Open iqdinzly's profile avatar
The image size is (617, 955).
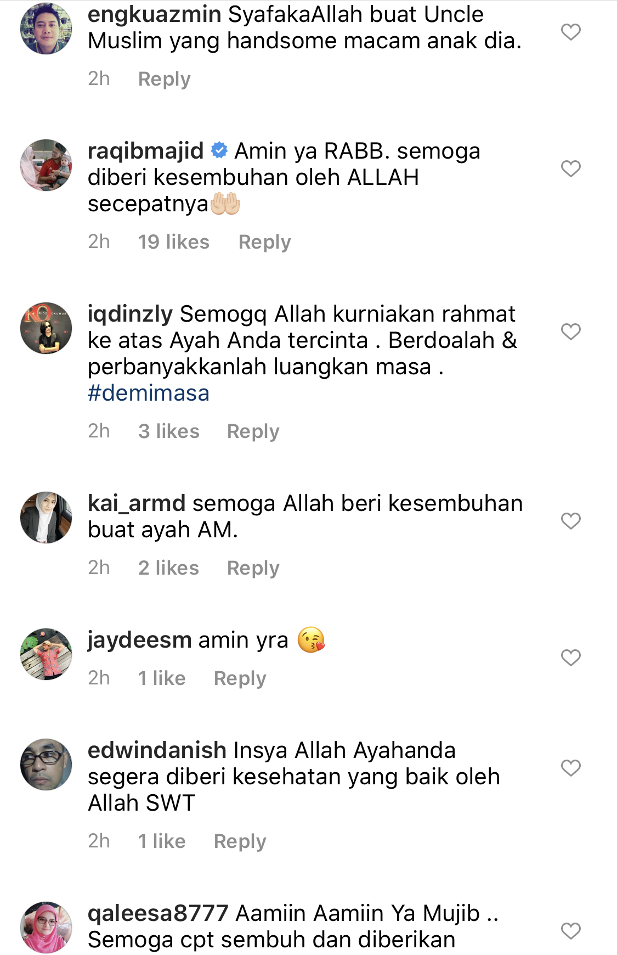tap(46, 328)
